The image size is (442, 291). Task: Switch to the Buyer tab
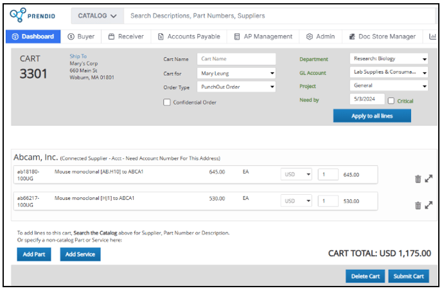[81, 37]
